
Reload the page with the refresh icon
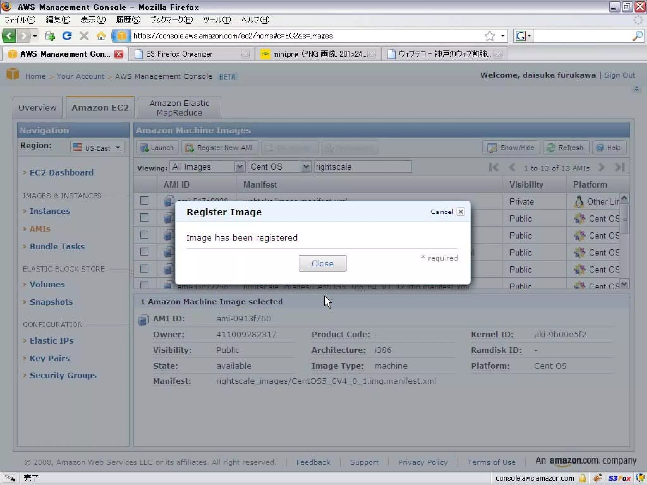click(x=67, y=36)
